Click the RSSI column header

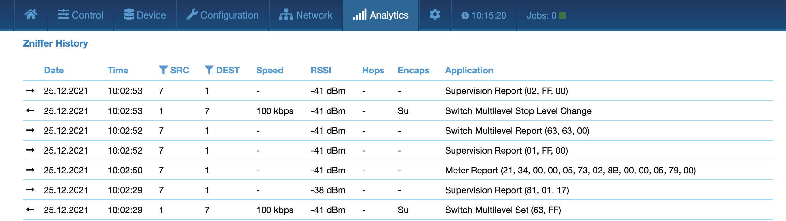point(321,70)
